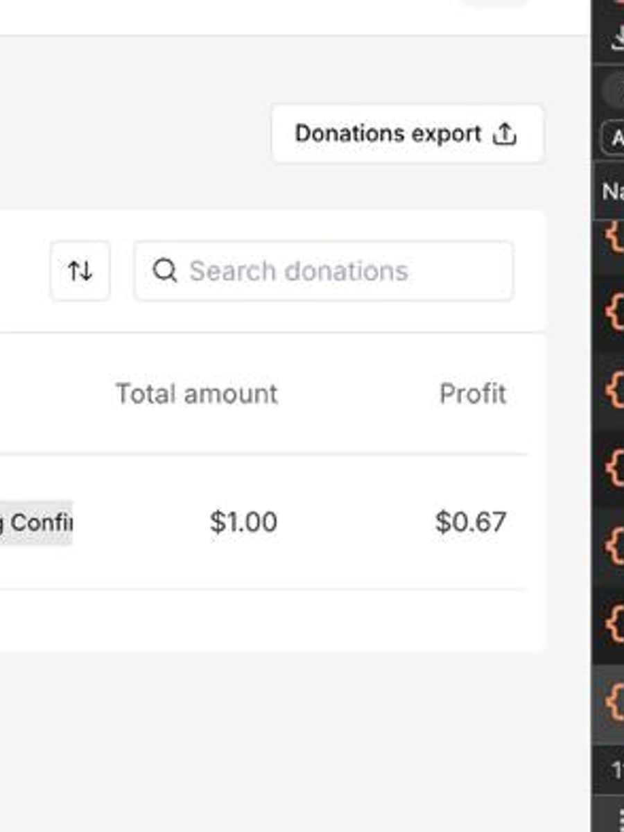
Task: Click the All filter chip in DevTools
Action: [614, 138]
